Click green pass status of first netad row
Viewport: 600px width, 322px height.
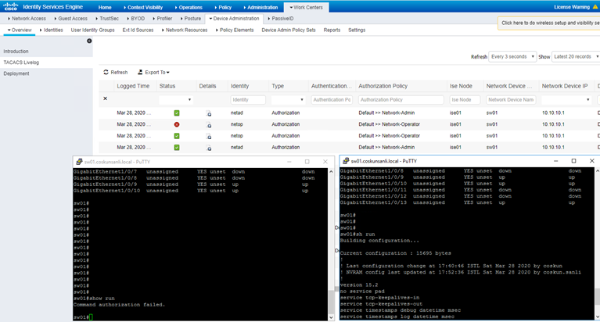[177, 113]
